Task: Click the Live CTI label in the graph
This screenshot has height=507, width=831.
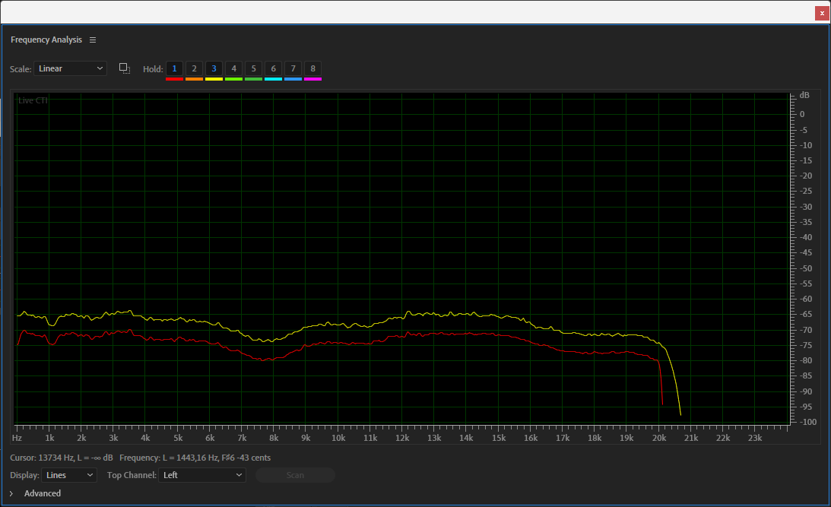Action: pyautogui.click(x=33, y=100)
